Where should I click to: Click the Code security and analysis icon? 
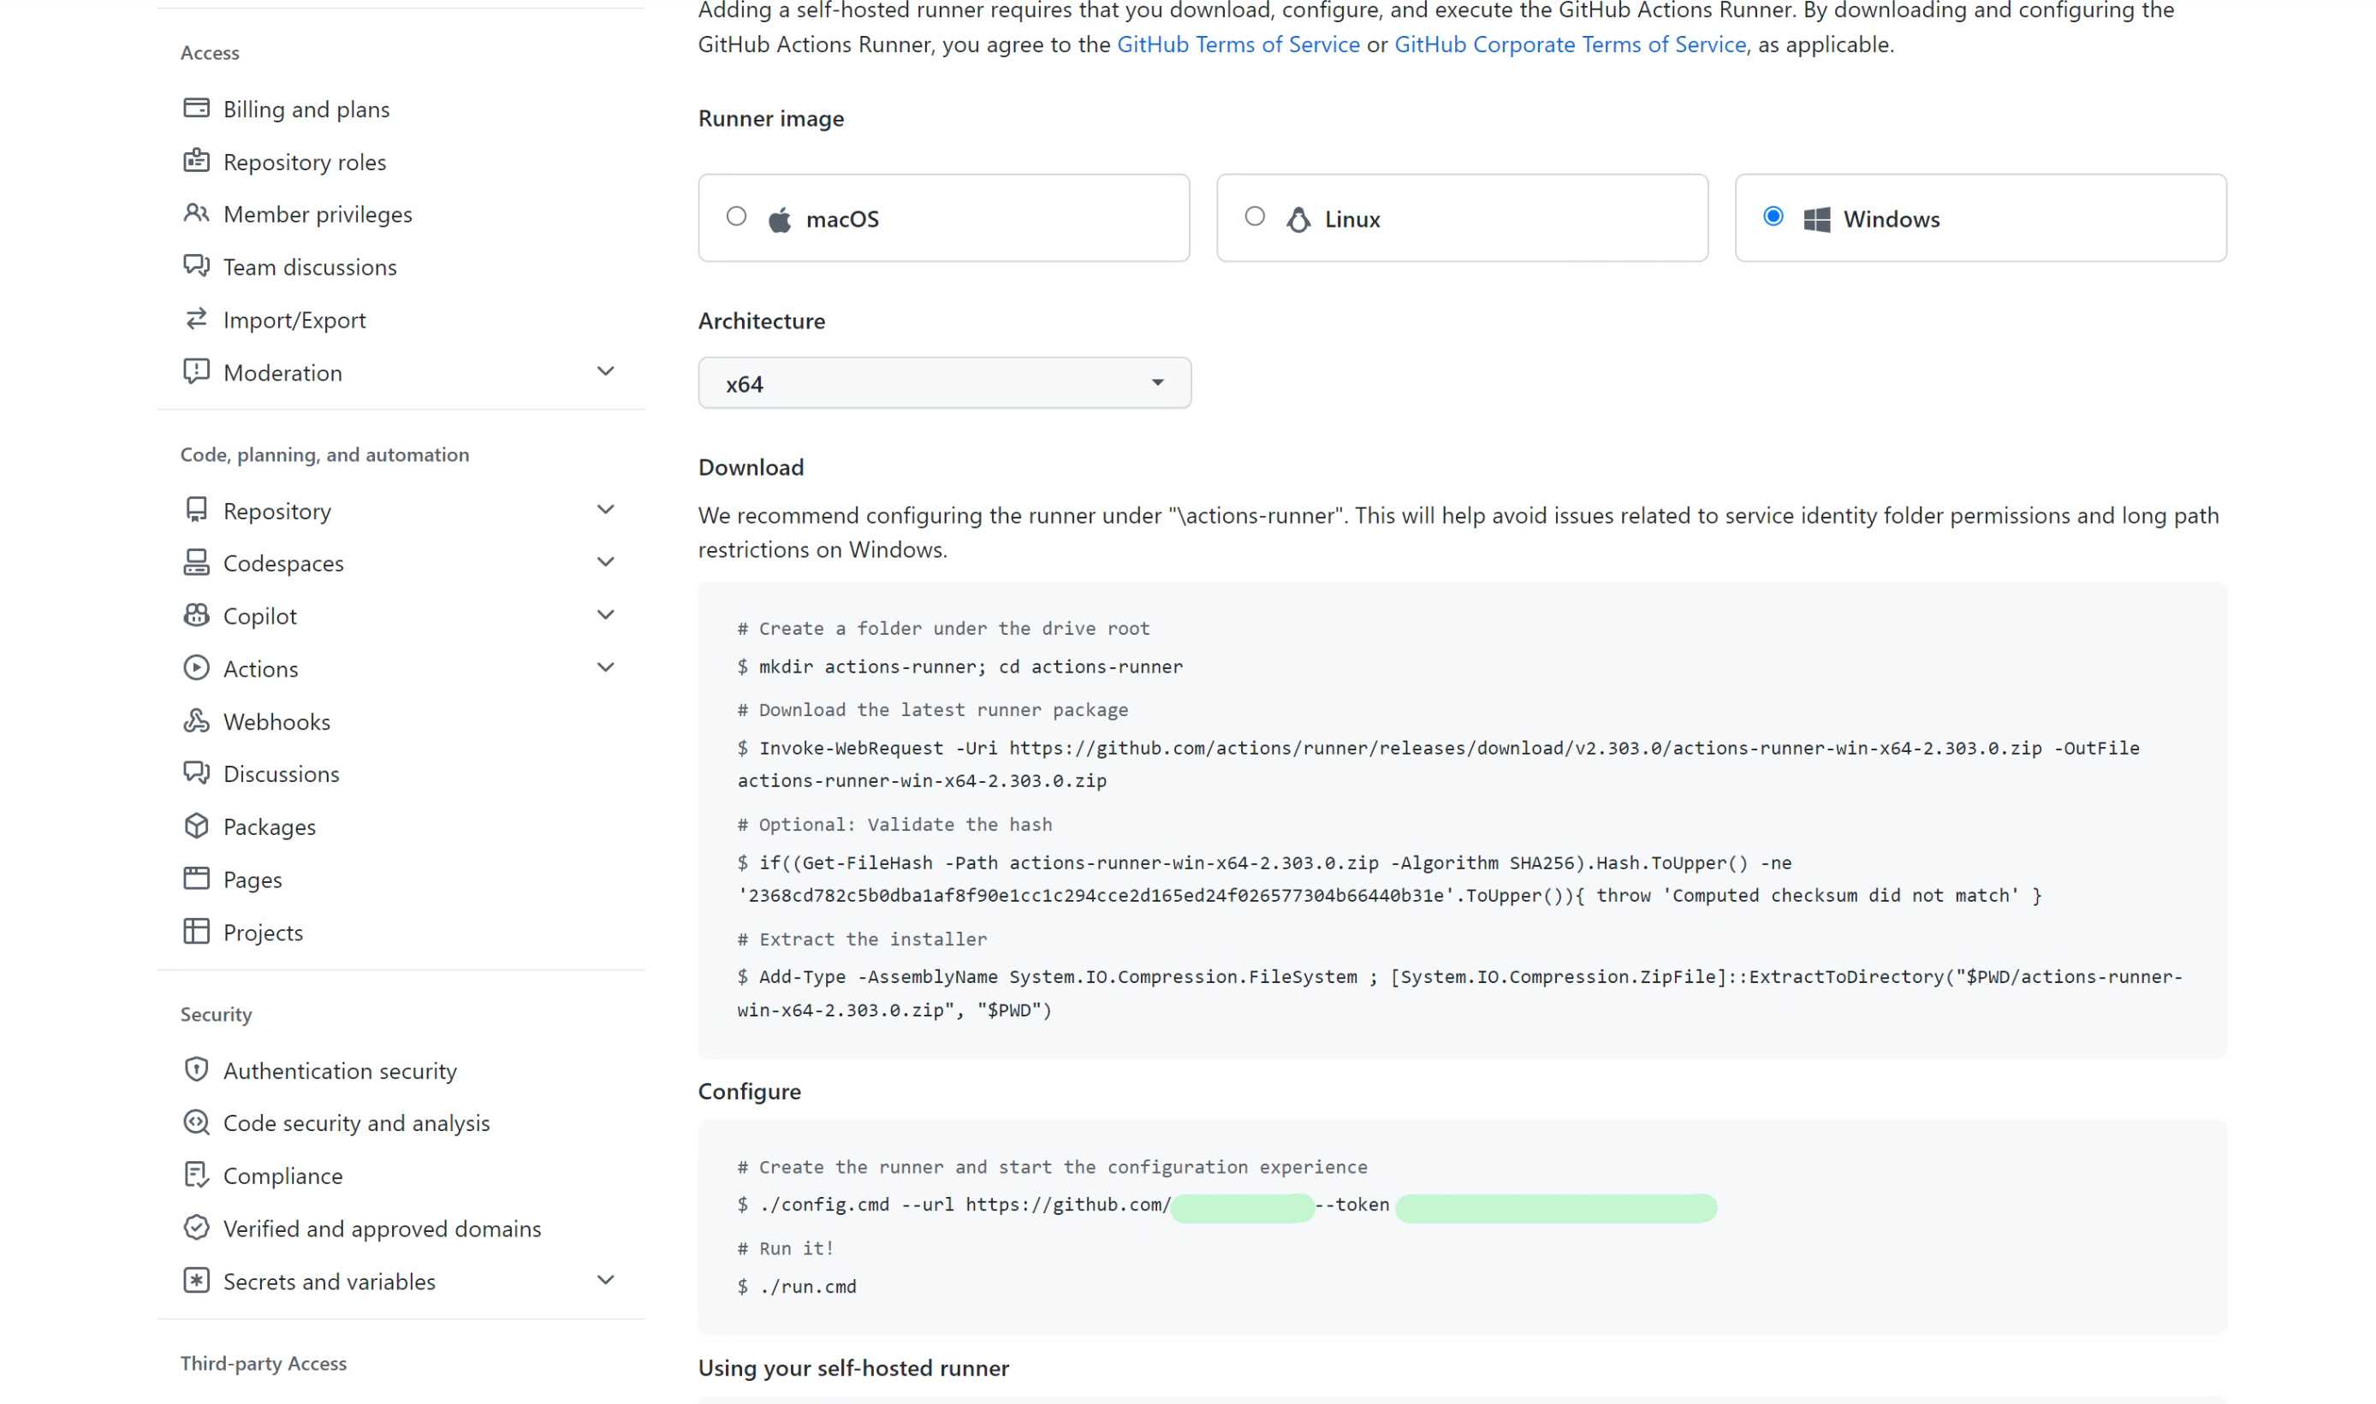click(x=196, y=1122)
